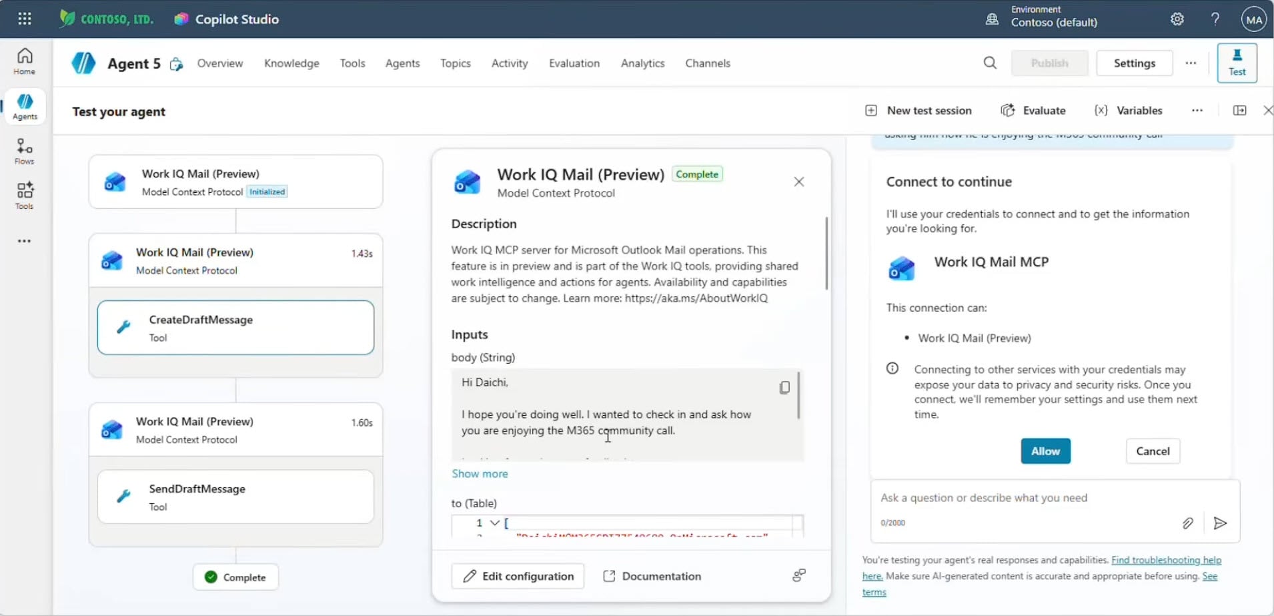Open the MA account avatar

(x=1254, y=19)
